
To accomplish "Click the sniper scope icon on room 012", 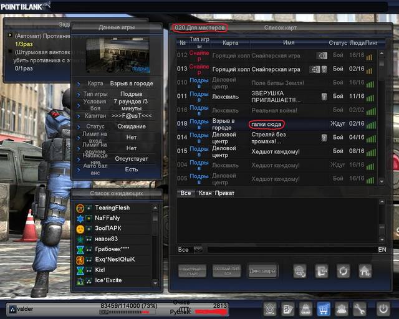I will coord(322,55).
